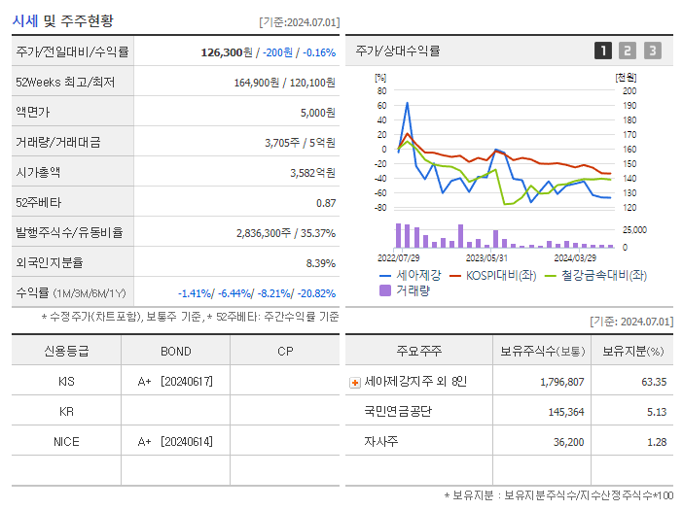Click the share count 36,200
683x510 pixels.
pyautogui.click(x=568, y=443)
